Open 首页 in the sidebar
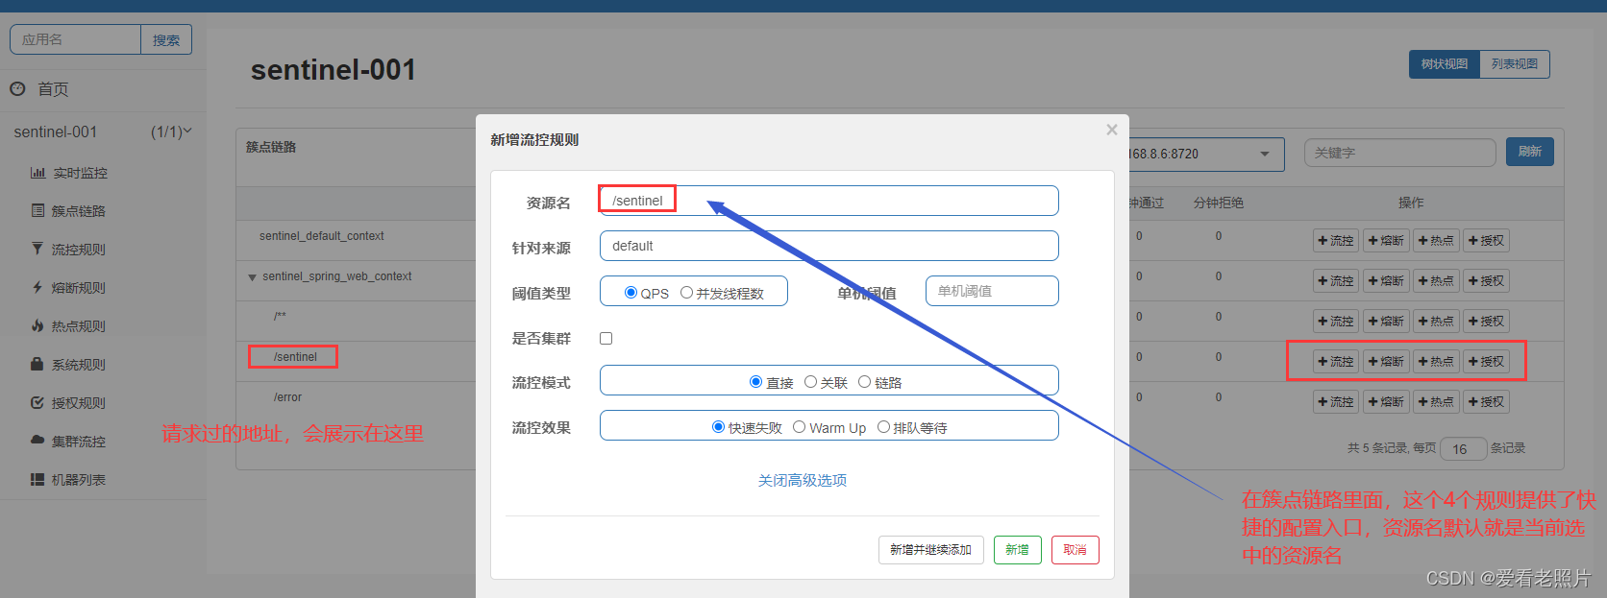Image resolution: width=1607 pixels, height=598 pixels. (53, 89)
